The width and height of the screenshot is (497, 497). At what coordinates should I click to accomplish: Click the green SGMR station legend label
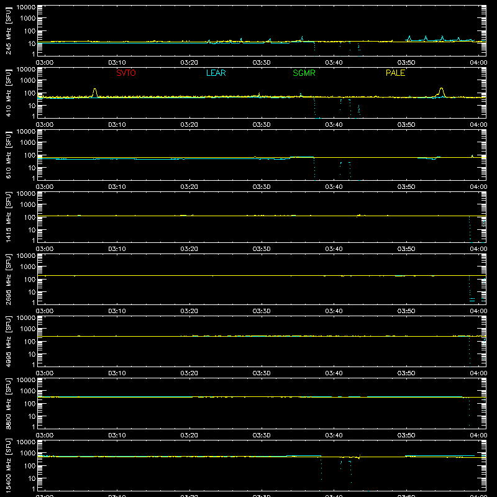304,73
